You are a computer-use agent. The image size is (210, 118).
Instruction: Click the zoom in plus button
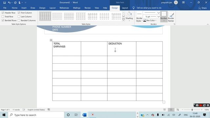pos(202,110)
